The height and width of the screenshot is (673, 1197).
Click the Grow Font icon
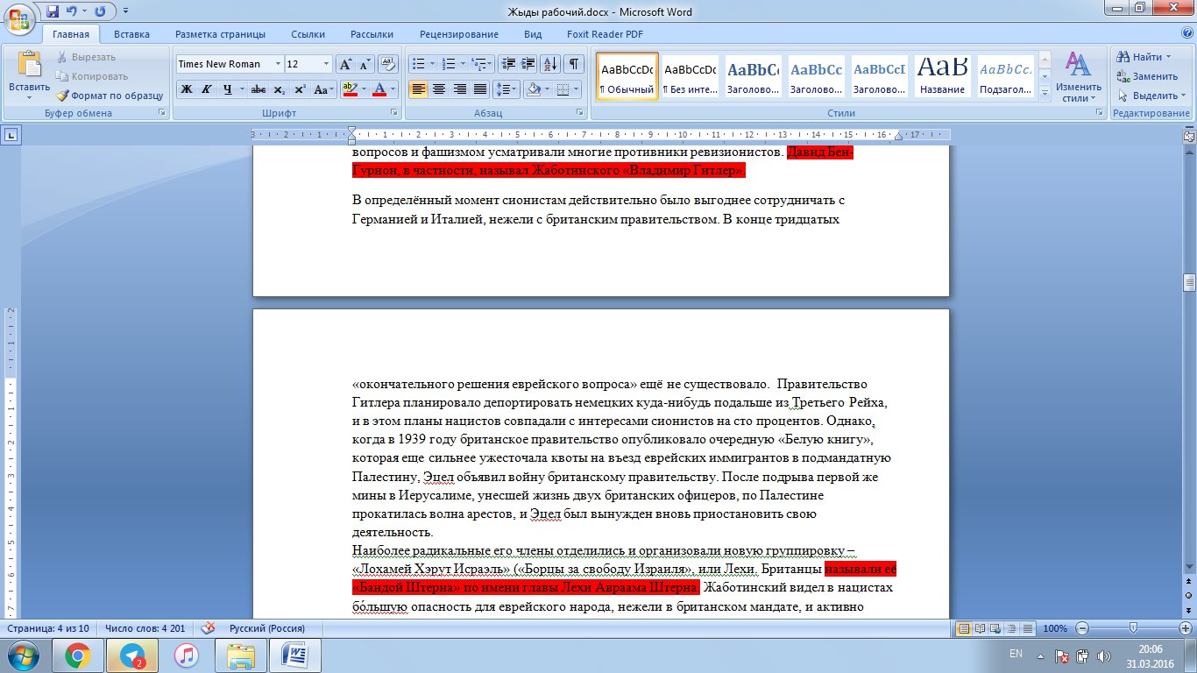click(345, 64)
